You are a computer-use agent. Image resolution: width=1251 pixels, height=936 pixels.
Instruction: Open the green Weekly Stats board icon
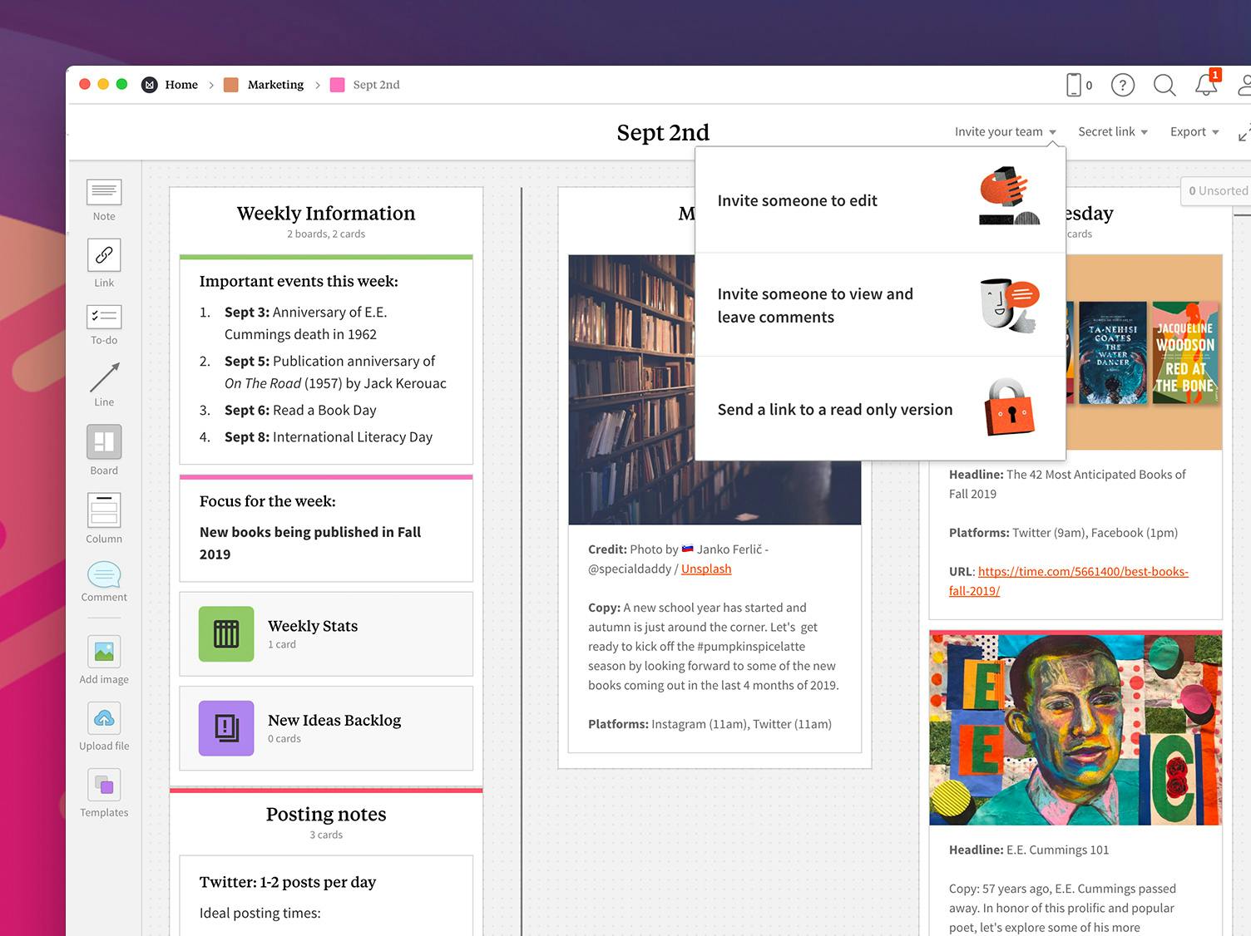[226, 634]
